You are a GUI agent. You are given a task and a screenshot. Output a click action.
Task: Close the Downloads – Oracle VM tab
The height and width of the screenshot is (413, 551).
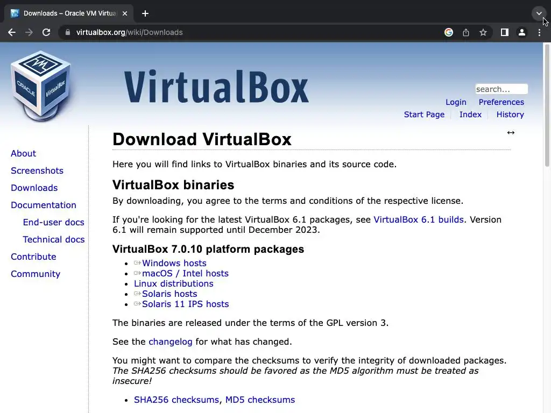click(x=125, y=13)
